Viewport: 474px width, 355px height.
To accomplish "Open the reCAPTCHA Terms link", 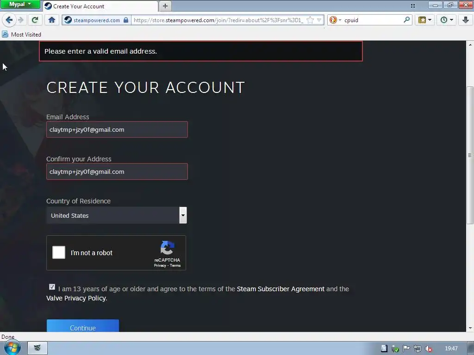I will tap(175, 266).
